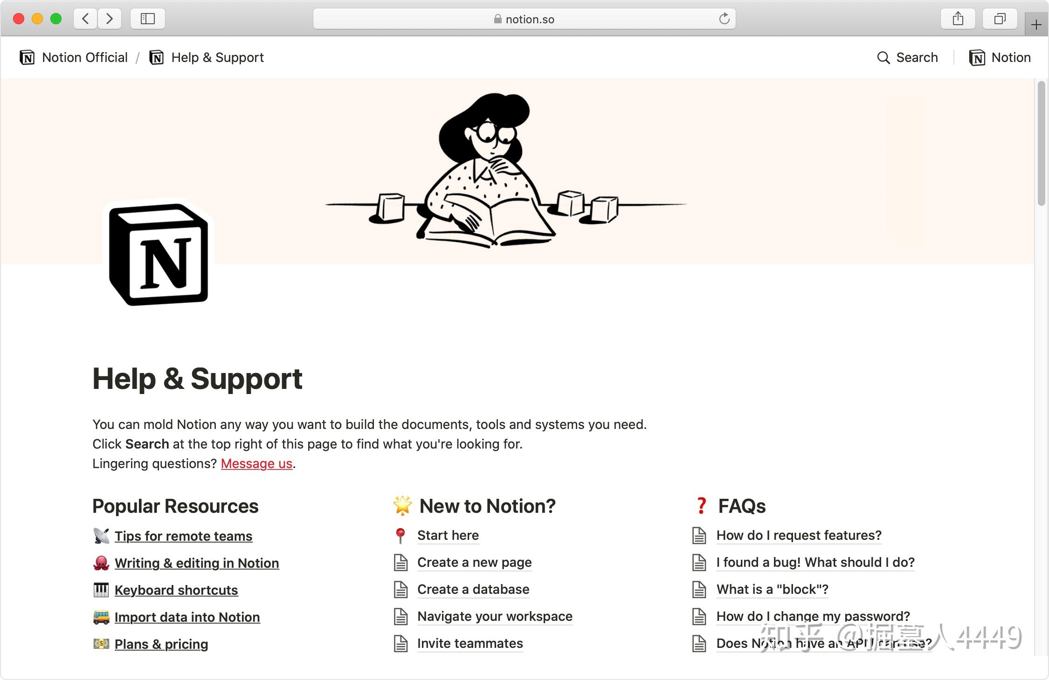Open Create a database page
This screenshot has width=1049, height=680.
pos(473,589)
